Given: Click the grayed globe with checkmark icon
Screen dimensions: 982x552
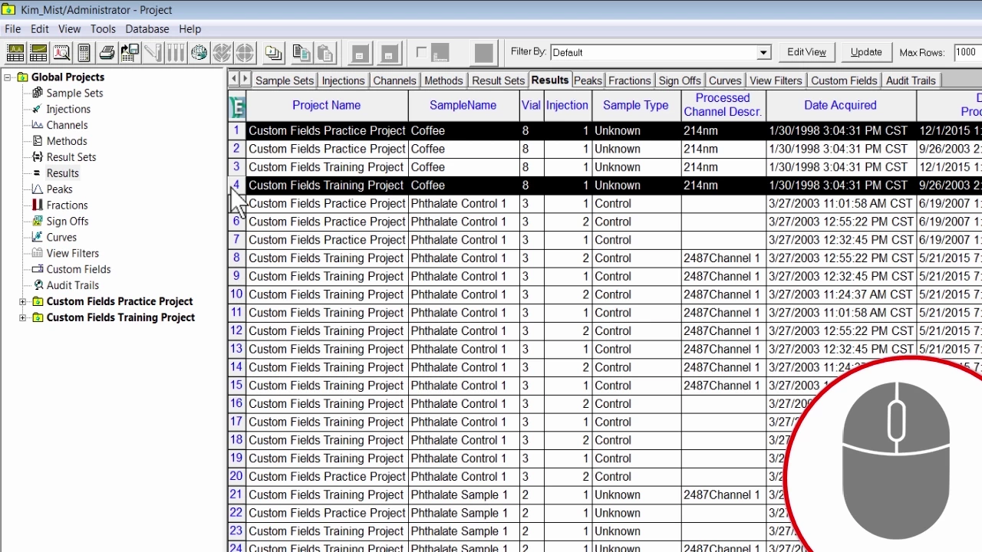Looking at the screenshot, I should point(222,53).
